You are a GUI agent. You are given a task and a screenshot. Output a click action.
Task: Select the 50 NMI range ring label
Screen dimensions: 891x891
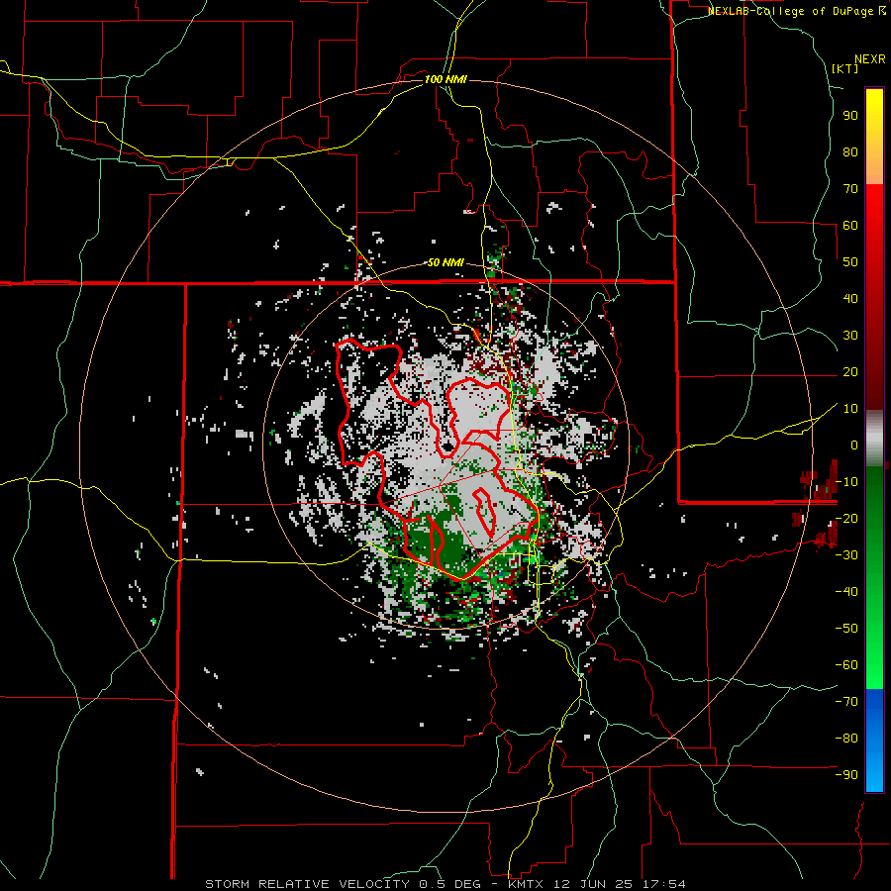coord(445,262)
